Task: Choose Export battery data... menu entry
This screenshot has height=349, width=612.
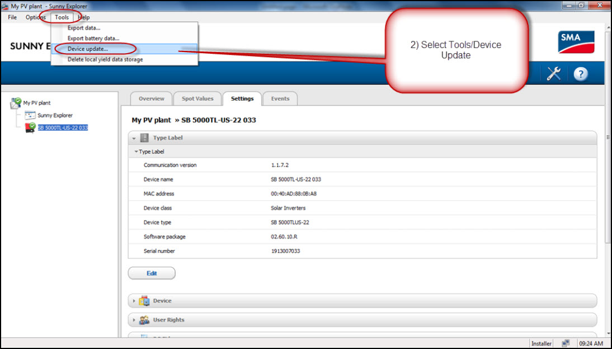Action: (125, 38)
